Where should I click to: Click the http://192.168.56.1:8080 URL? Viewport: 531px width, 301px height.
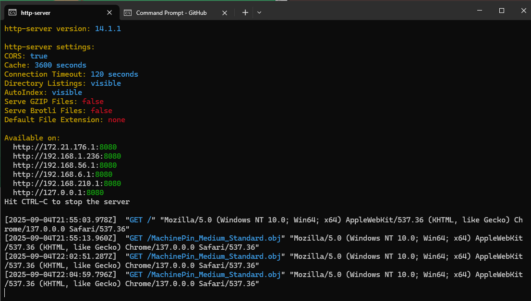point(65,165)
